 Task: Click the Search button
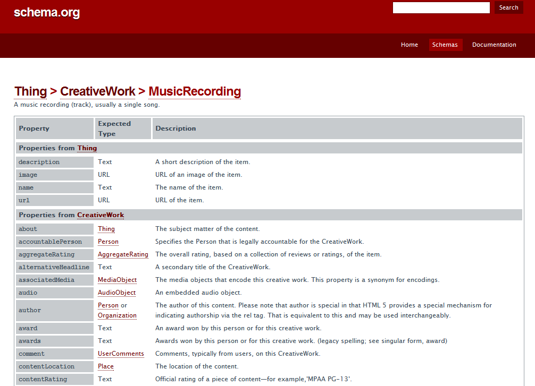508,7
